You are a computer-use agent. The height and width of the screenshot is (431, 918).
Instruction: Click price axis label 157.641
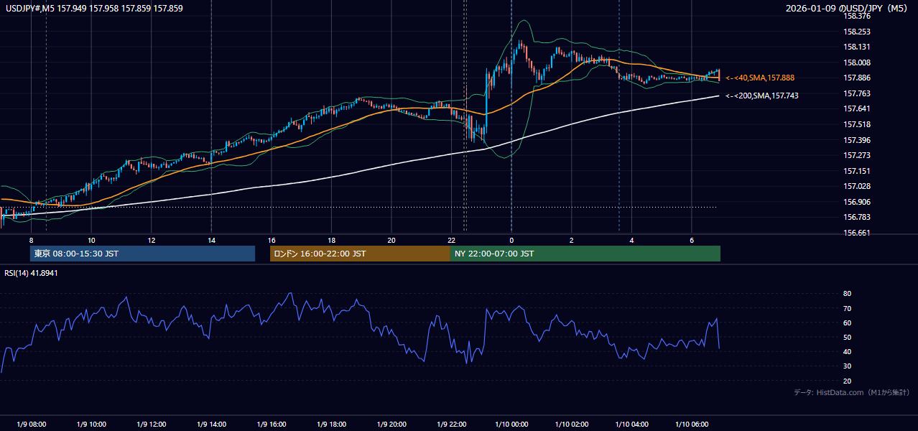(x=857, y=109)
